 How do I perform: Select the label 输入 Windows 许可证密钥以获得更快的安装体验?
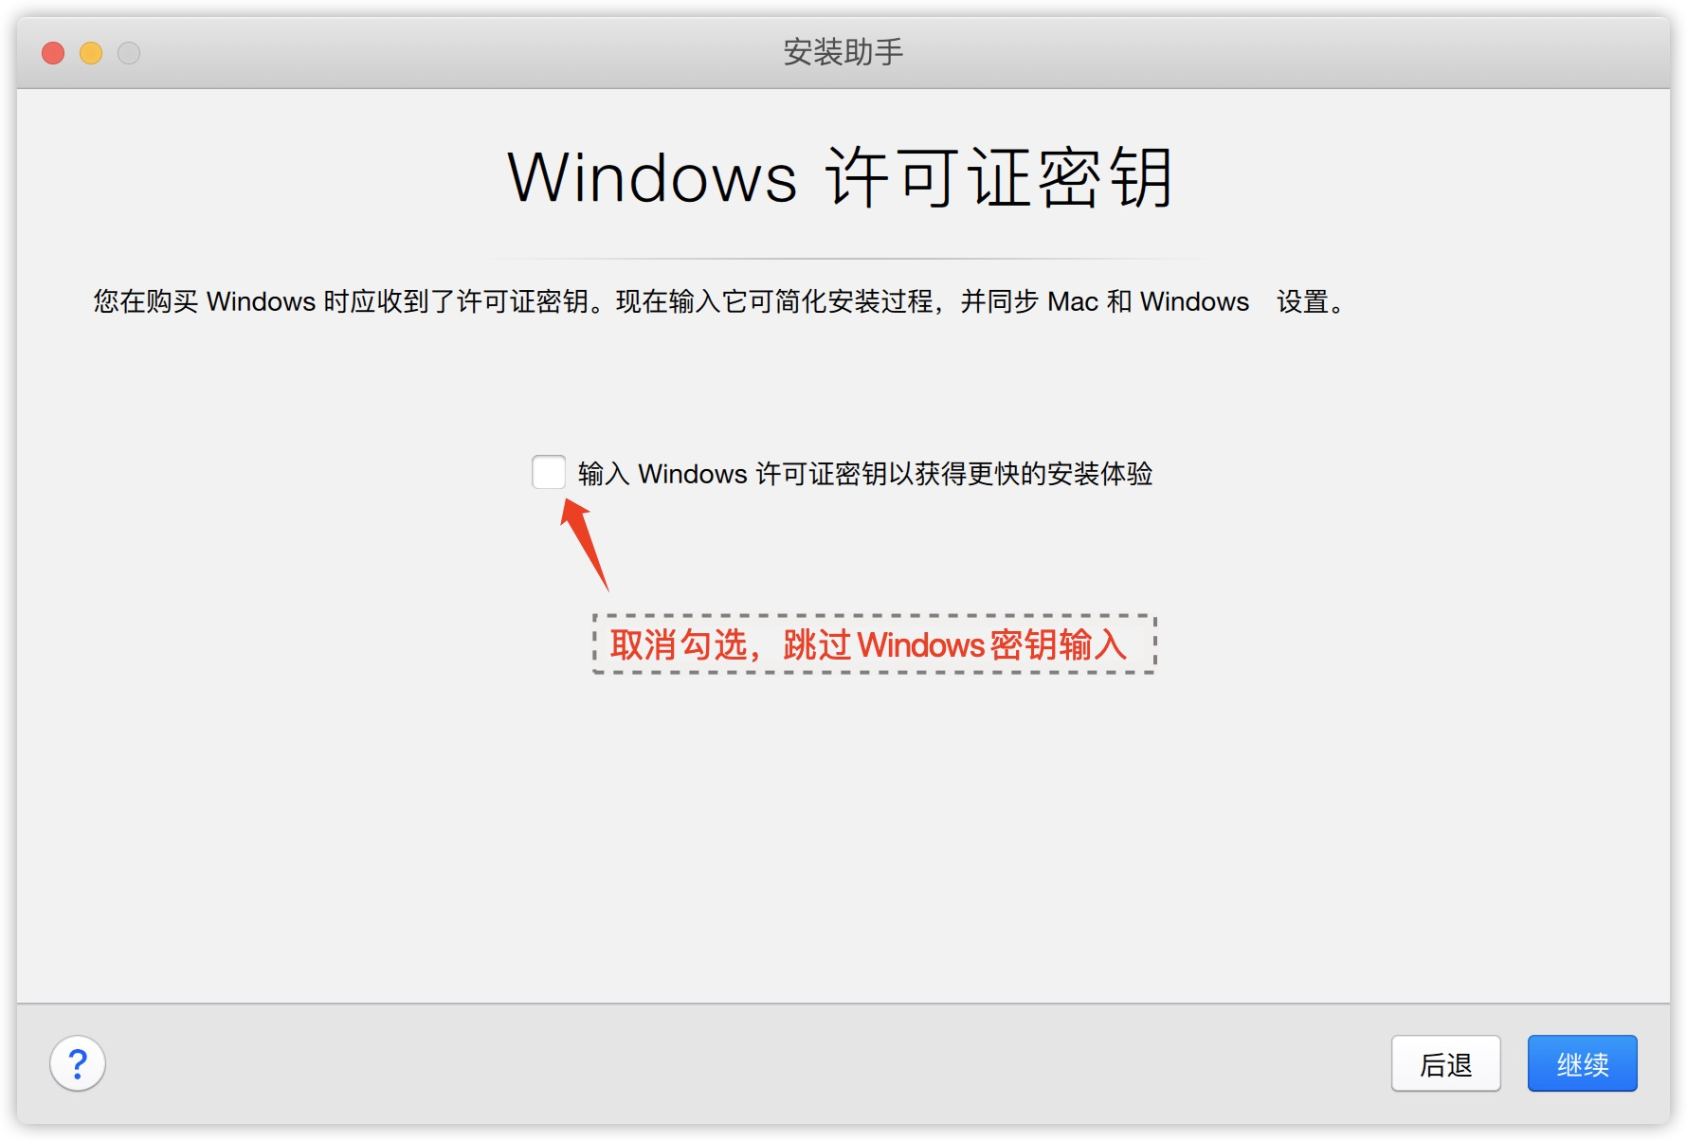tap(865, 473)
